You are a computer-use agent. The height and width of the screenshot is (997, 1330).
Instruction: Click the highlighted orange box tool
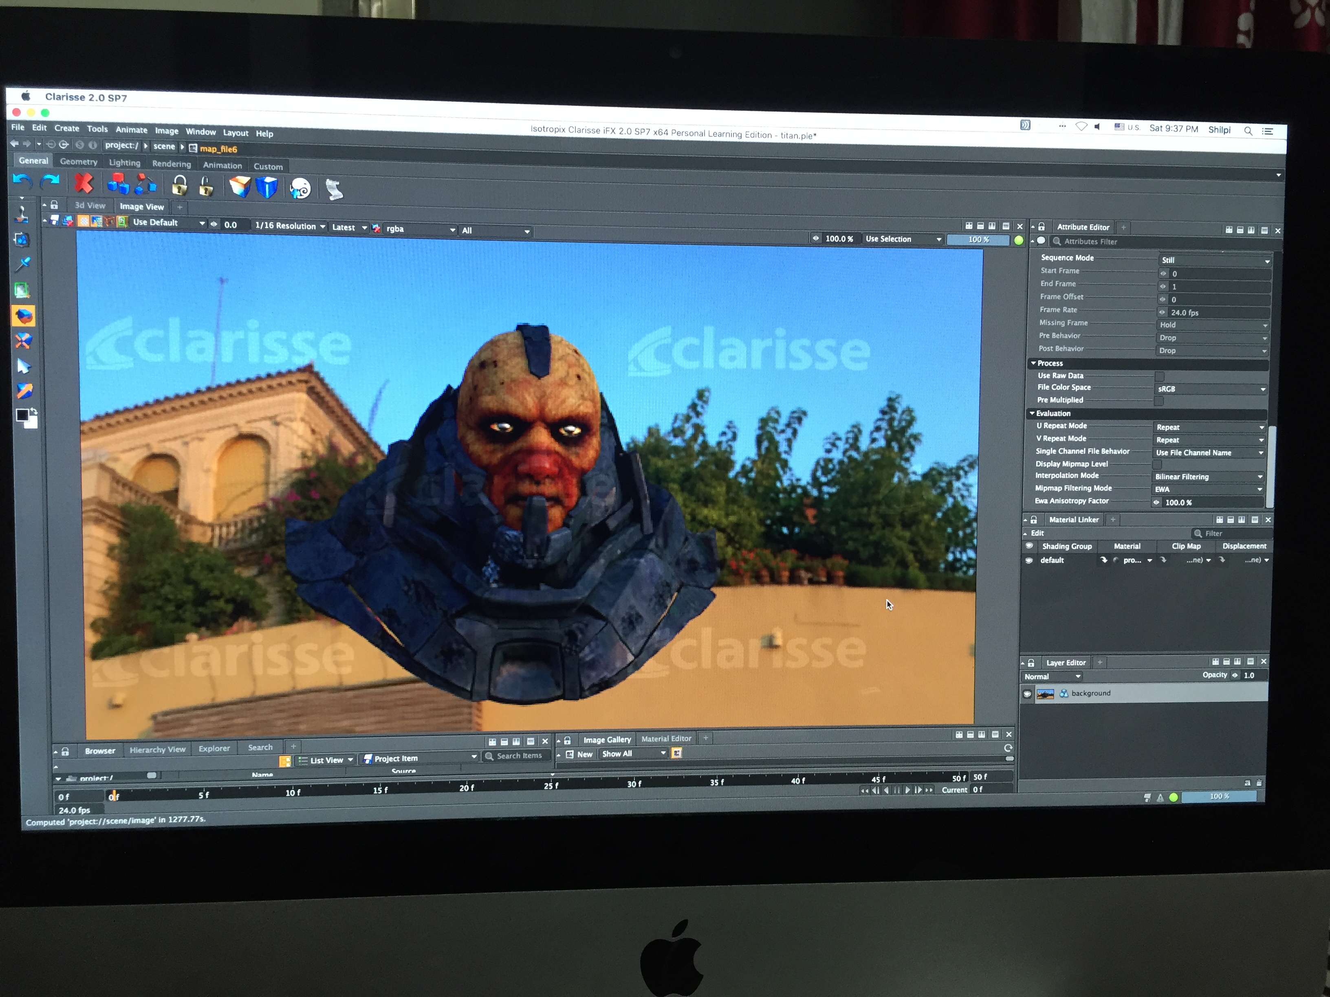click(x=24, y=316)
